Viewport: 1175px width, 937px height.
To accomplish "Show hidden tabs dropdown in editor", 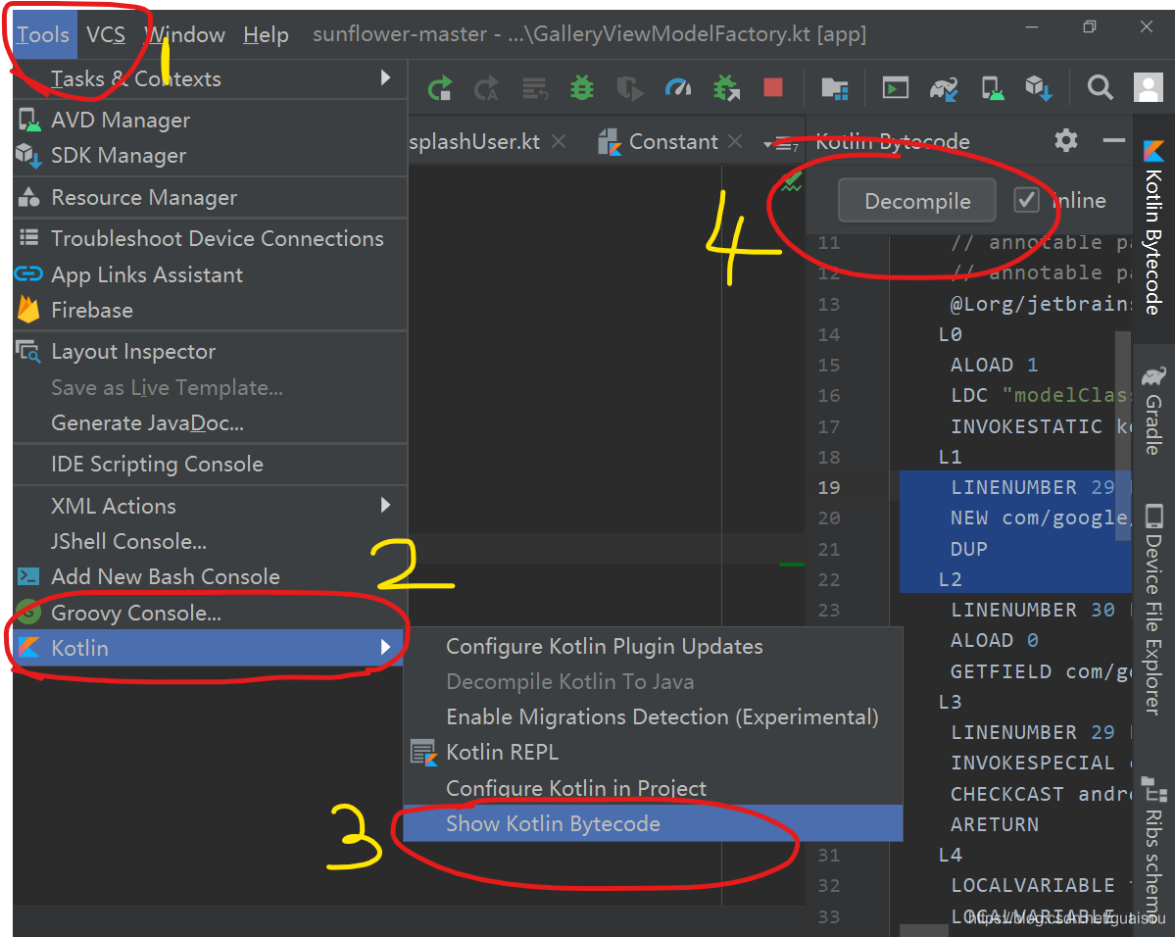I will (x=780, y=143).
